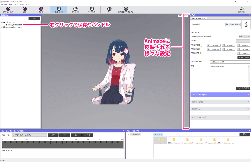Click the "Time: 0.00 / 0.00" readout
The height and width of the screenshot is (162, 251).
point(7,151)
